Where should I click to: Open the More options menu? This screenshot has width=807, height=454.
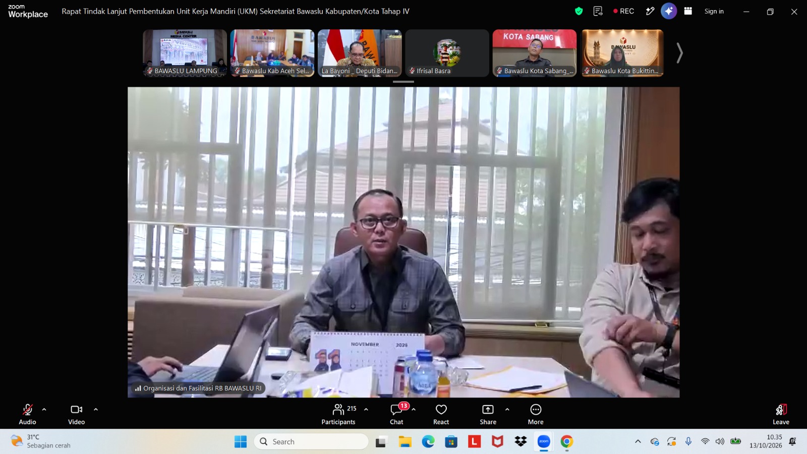[536, 414]
